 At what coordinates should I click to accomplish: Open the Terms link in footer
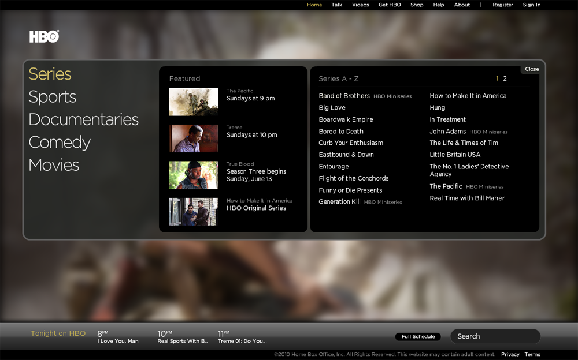532,354
